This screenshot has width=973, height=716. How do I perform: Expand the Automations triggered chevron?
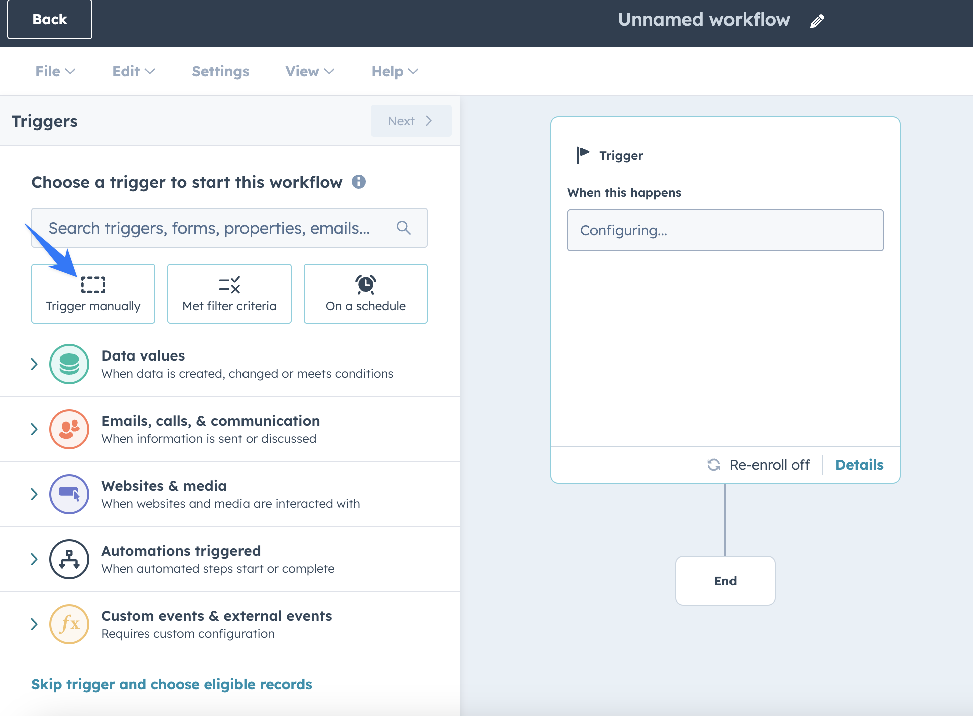[x=34, y=559]
